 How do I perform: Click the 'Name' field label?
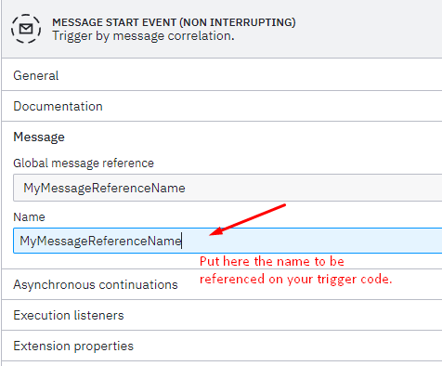point(29,217)
